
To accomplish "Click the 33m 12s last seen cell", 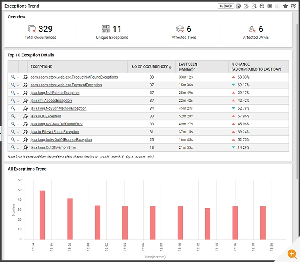I will (186, 77).
